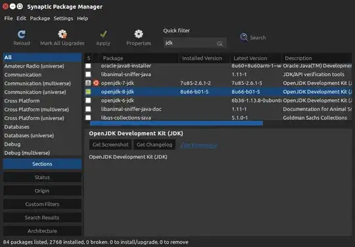This screenshot has height=247, width=355.
Task: Mark the oracle-java8-installer checkbox
Action: point(88,66)
